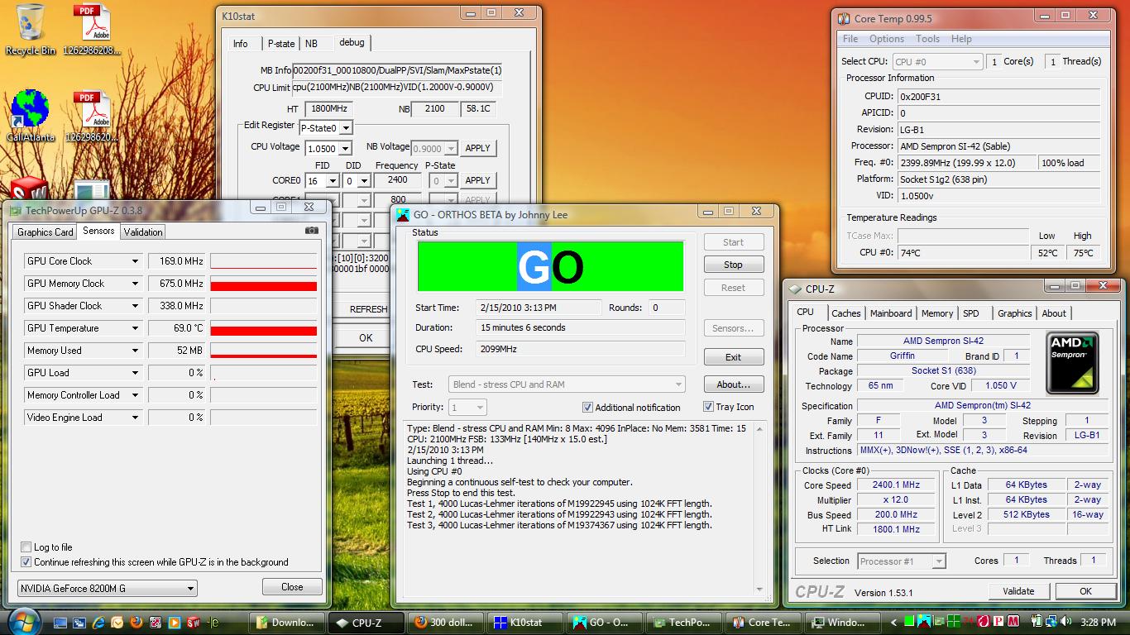
Task: Click Show Desktop in Quick Launch
Action: pos(60,623)
